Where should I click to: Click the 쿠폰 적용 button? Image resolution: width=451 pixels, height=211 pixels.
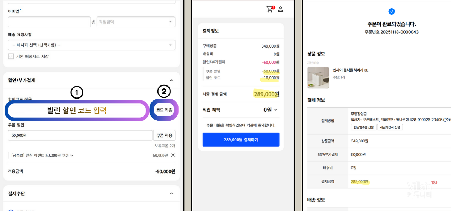(164, 135)
